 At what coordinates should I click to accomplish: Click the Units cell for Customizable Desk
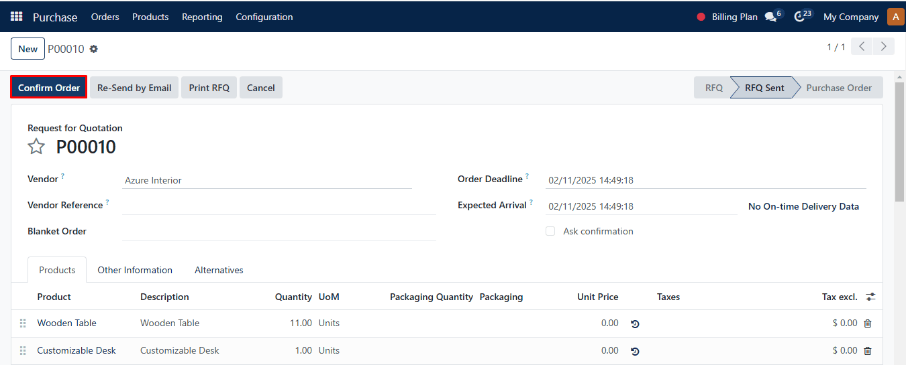point(329,350)
